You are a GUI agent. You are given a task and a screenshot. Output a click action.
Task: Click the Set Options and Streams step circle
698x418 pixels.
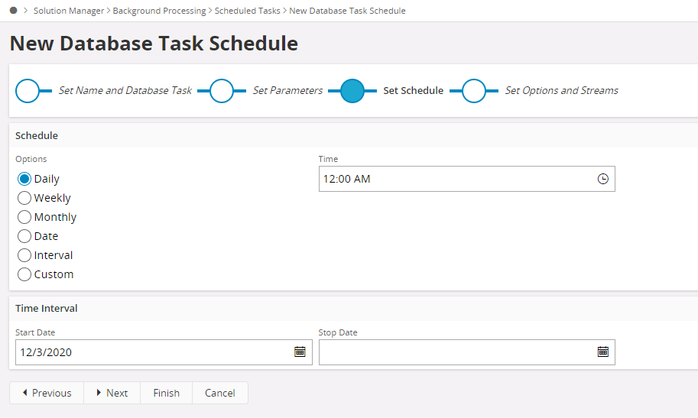click(474, 90)
